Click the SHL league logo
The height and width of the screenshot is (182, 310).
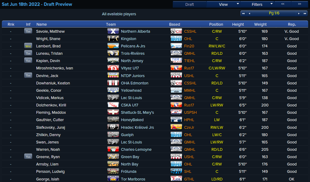coord(176,171)
